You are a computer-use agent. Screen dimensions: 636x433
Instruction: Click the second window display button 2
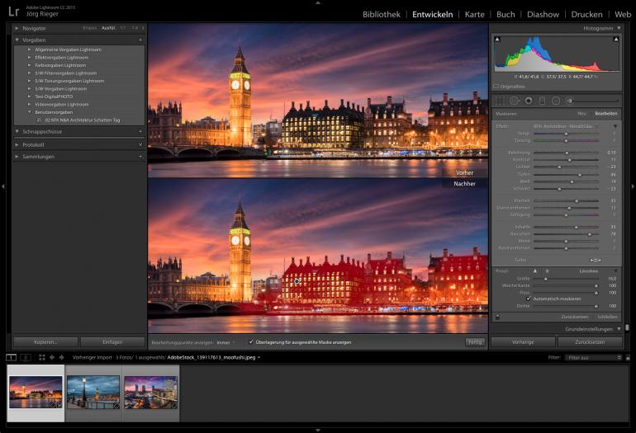(x=26, y=357)
